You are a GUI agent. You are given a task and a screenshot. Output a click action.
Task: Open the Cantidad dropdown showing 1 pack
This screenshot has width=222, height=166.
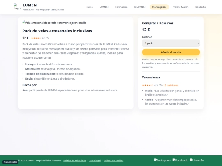click(x=171, y=43)
